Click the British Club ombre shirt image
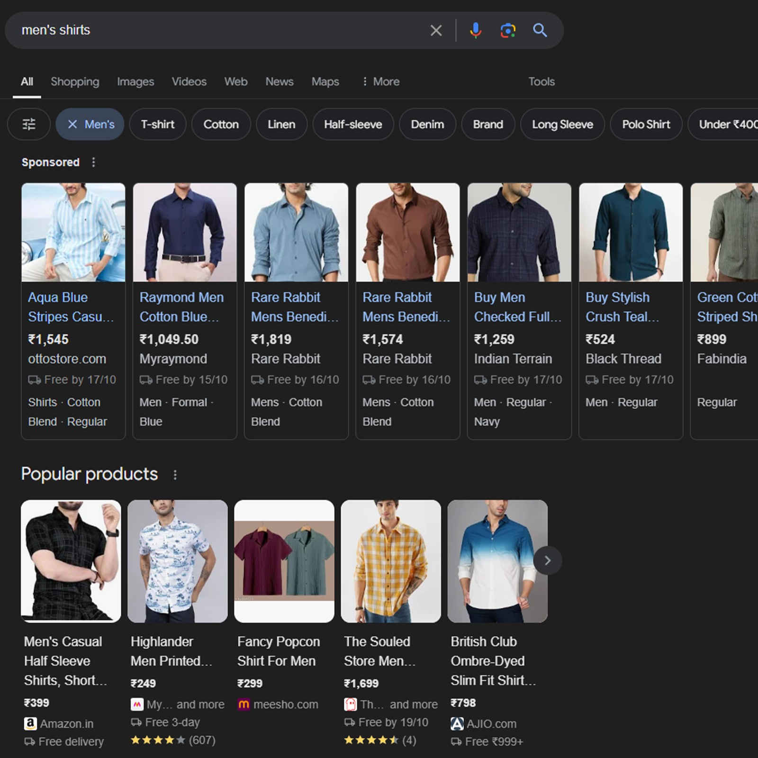758x758 pixels. tap(497, 561)
